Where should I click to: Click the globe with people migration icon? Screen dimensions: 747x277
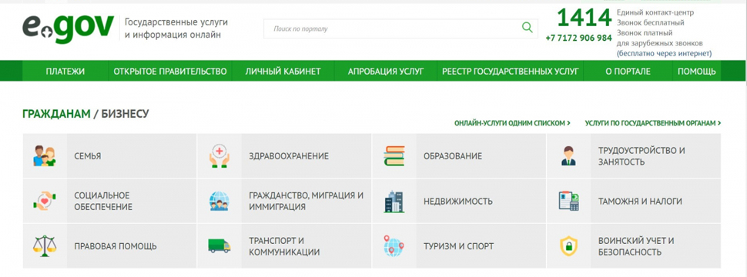pos(219,201)
